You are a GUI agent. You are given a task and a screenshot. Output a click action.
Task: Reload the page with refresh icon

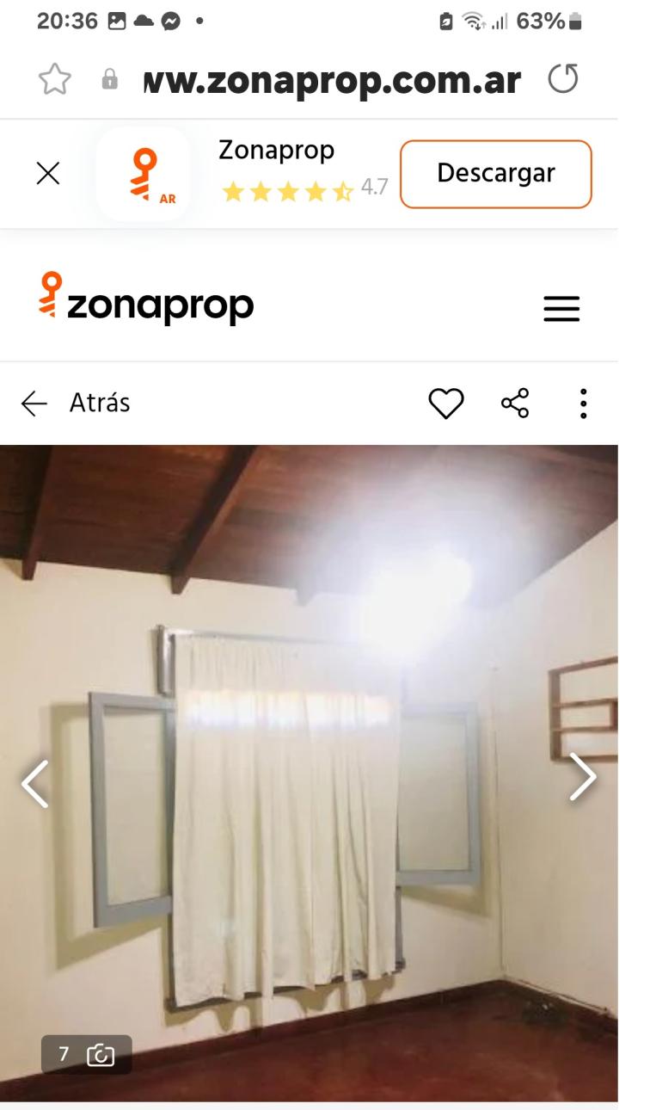pos(563,80)
